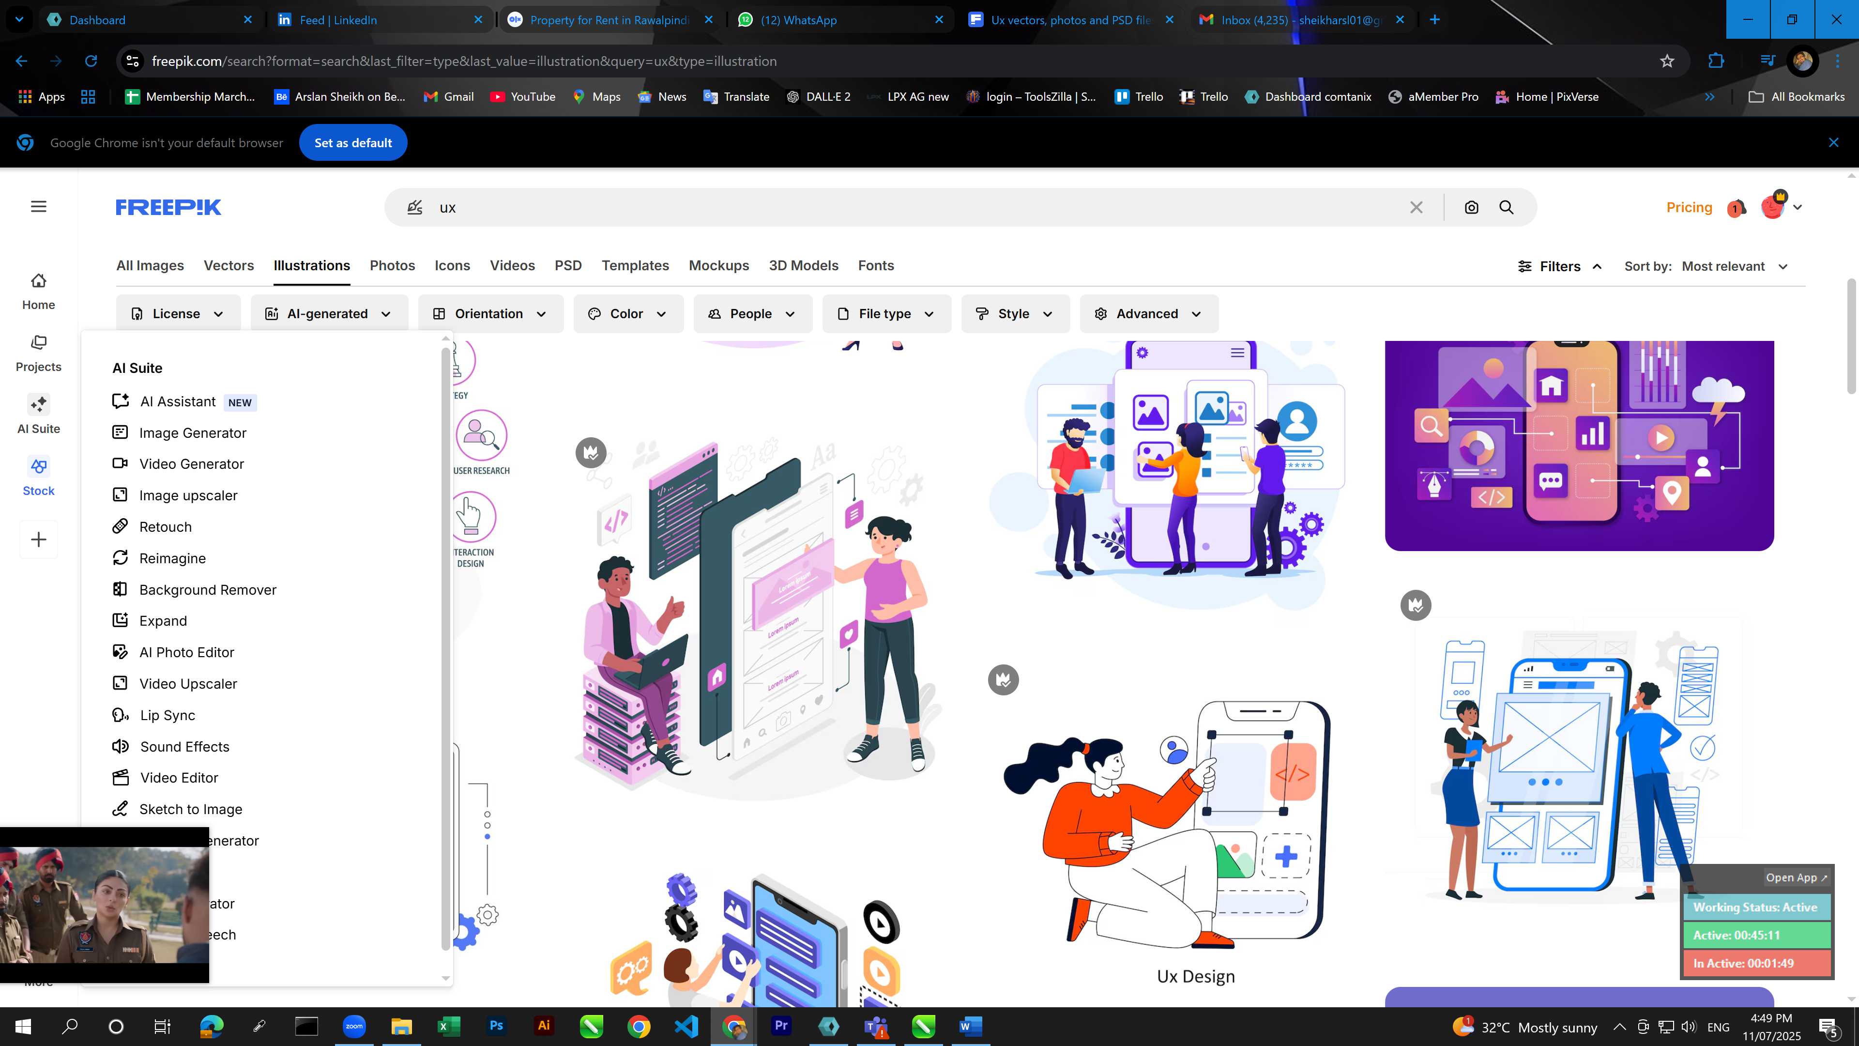Open Sort by Most relevant dropdown

point(1735,266)
